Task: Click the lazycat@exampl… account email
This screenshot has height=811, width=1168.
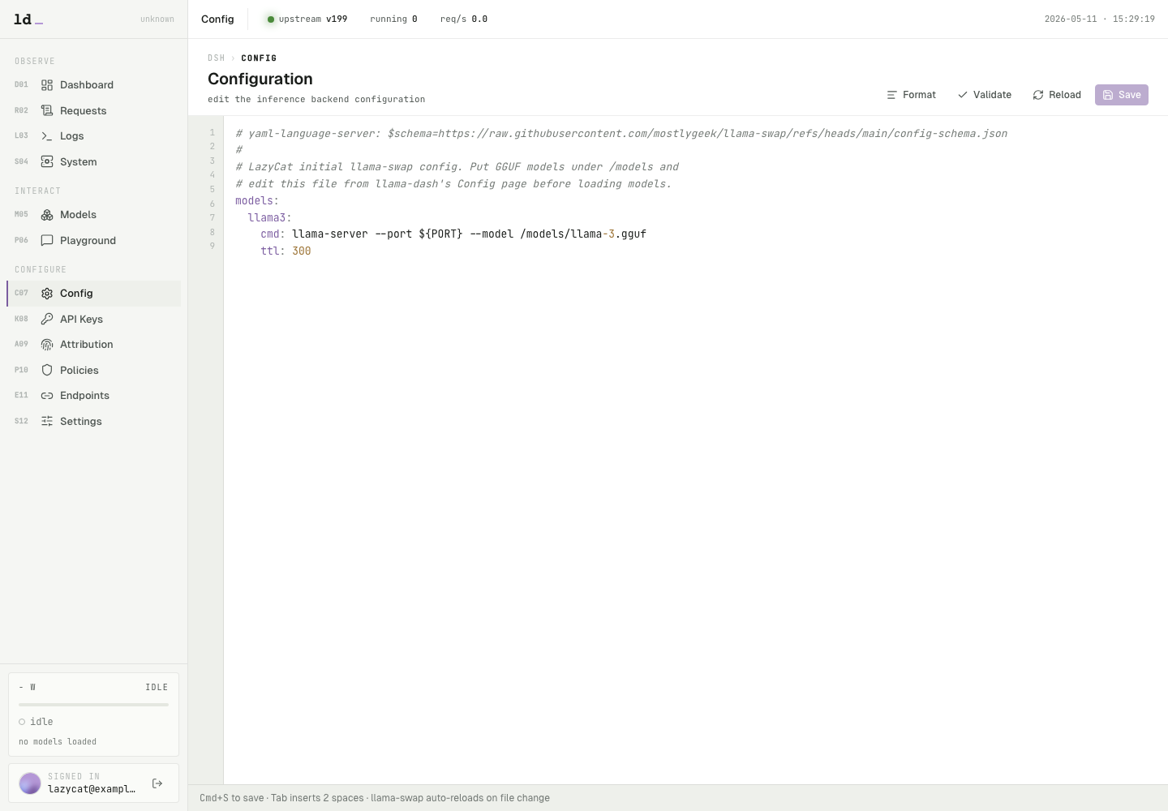Action: (92, 789)
